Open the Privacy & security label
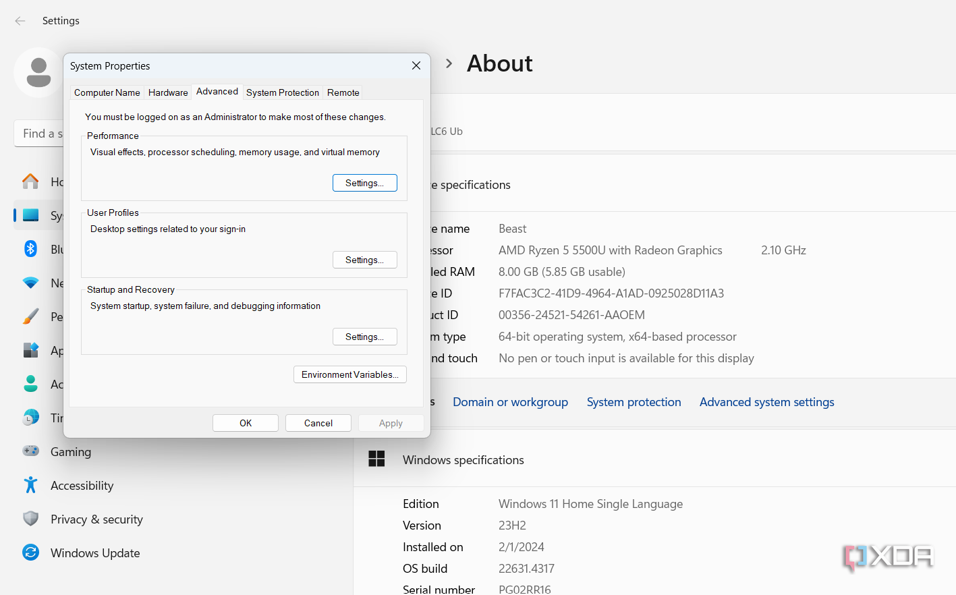Viewport: 956px width, 595px height. 96,519
